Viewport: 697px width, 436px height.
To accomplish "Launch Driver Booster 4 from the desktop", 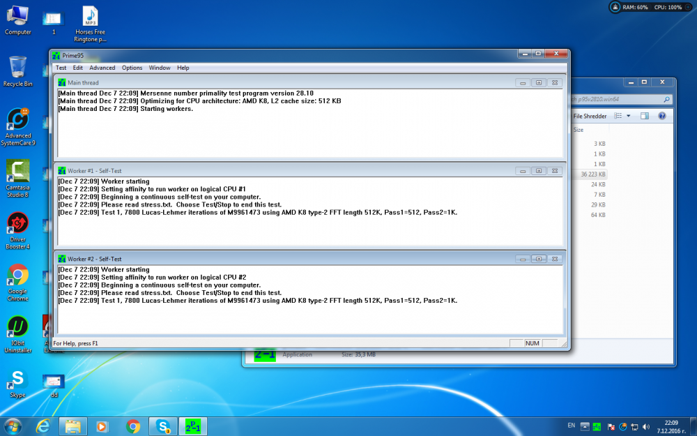I will pyautogui.click(x=18, y=230).
